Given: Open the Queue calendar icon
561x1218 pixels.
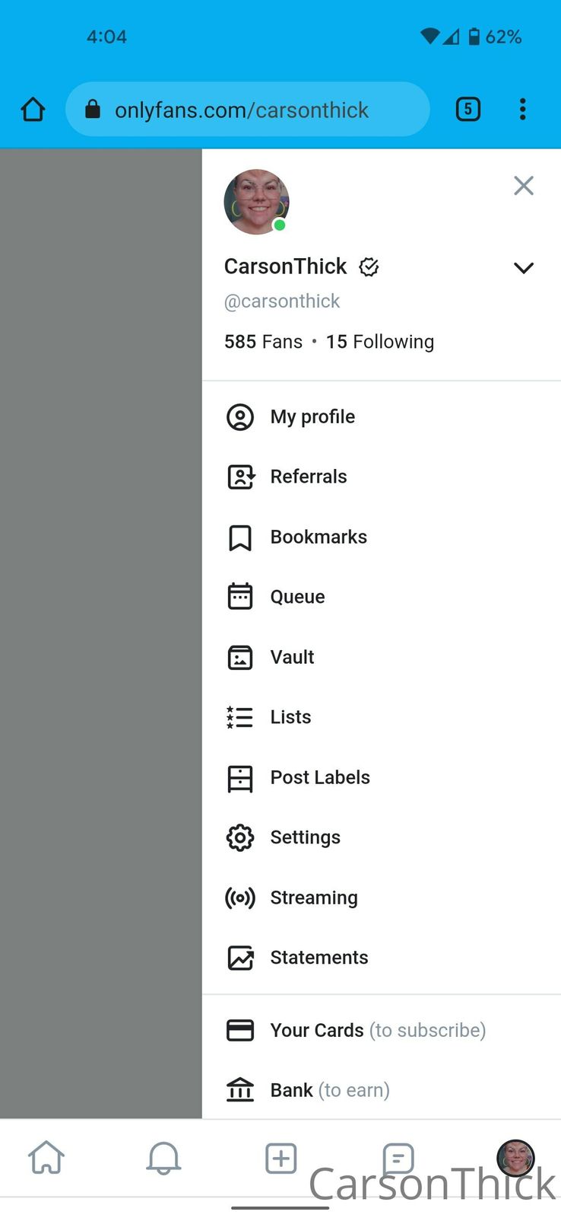Looking at the screenshot, I should [240, 597].
